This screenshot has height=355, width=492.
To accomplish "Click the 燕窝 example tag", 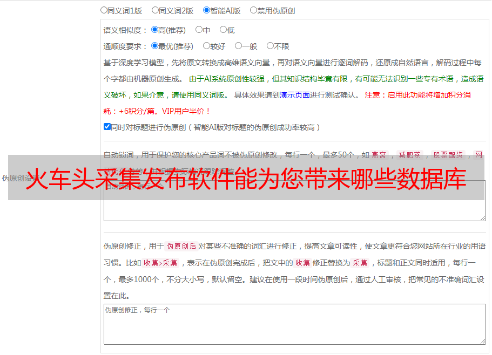I will tap(379, 155).
